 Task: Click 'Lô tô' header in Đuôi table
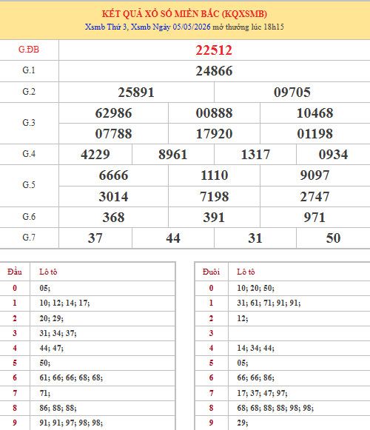(x=246, y=272)
